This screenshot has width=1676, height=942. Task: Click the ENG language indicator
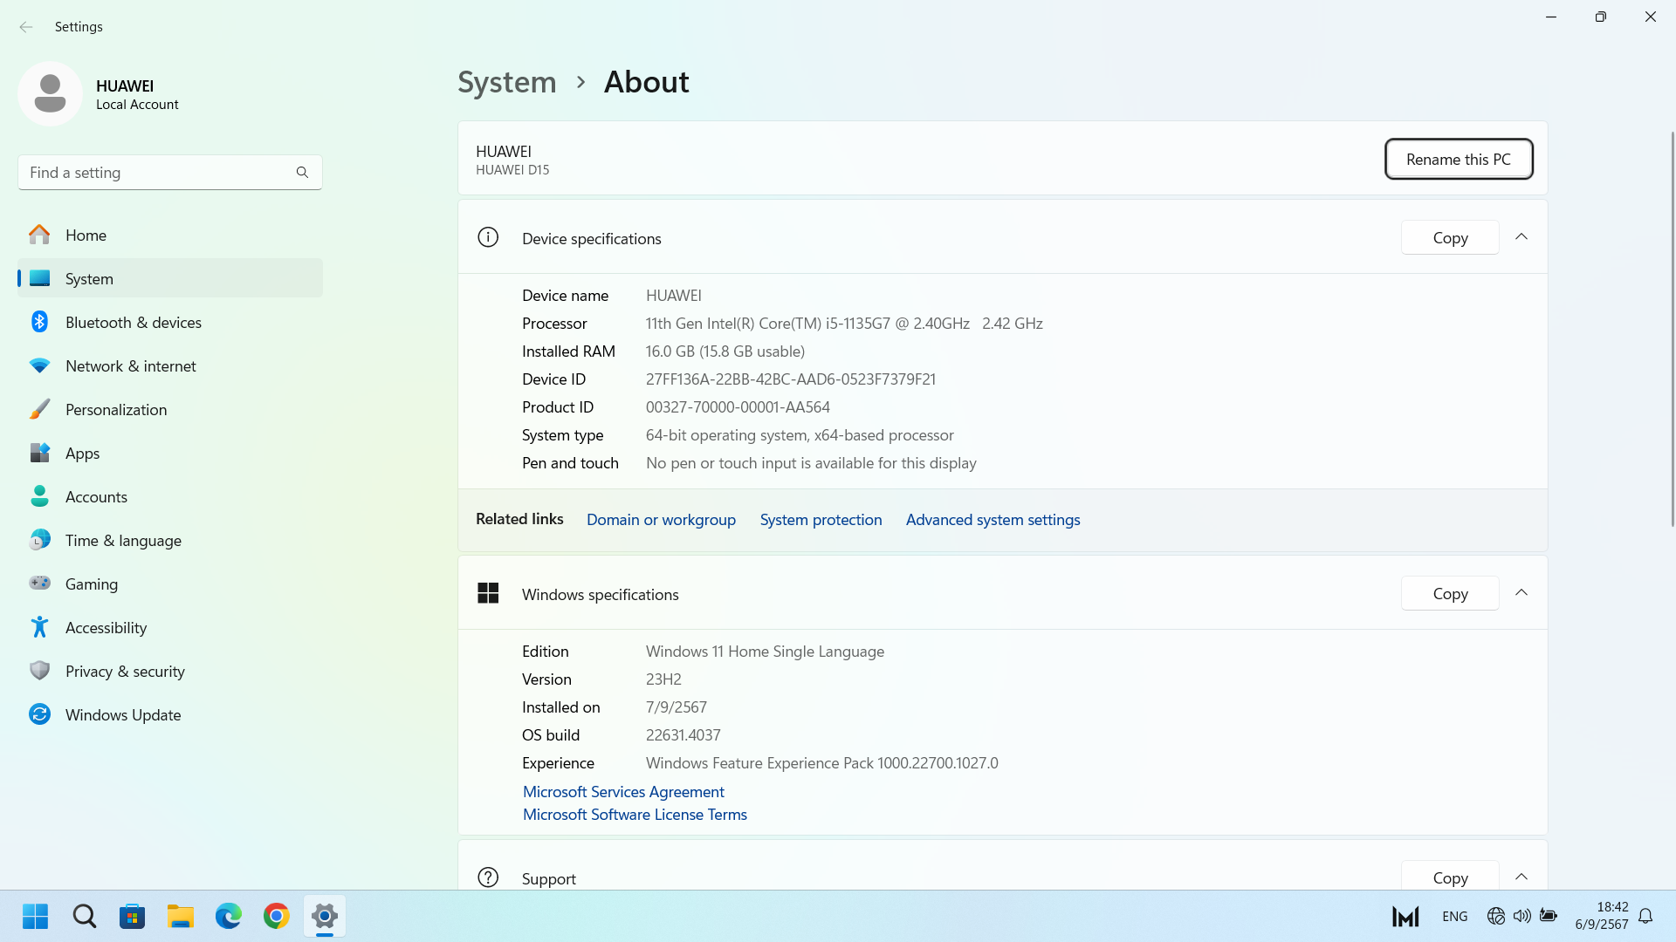1454,916
